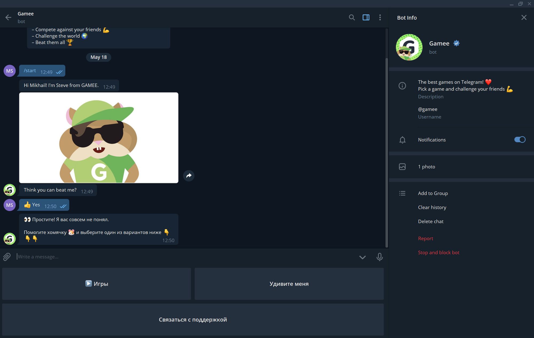534x338 pixels.
Task: Click the Bot Info close (X) icon
Action: click(524, 17)
